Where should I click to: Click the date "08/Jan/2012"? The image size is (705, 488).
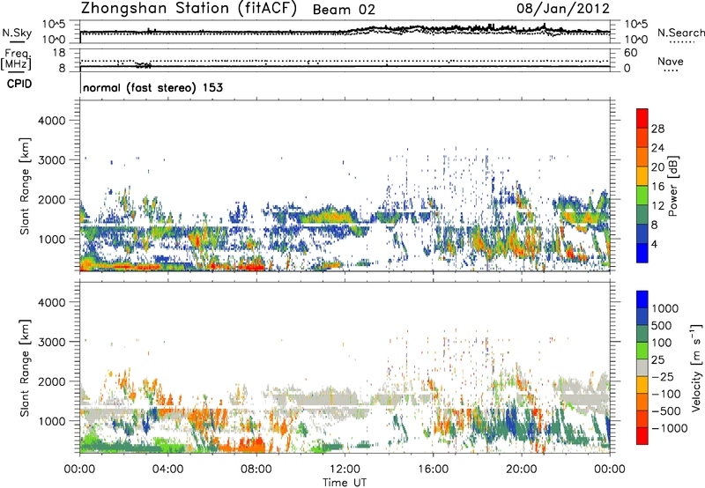point(563,9)
